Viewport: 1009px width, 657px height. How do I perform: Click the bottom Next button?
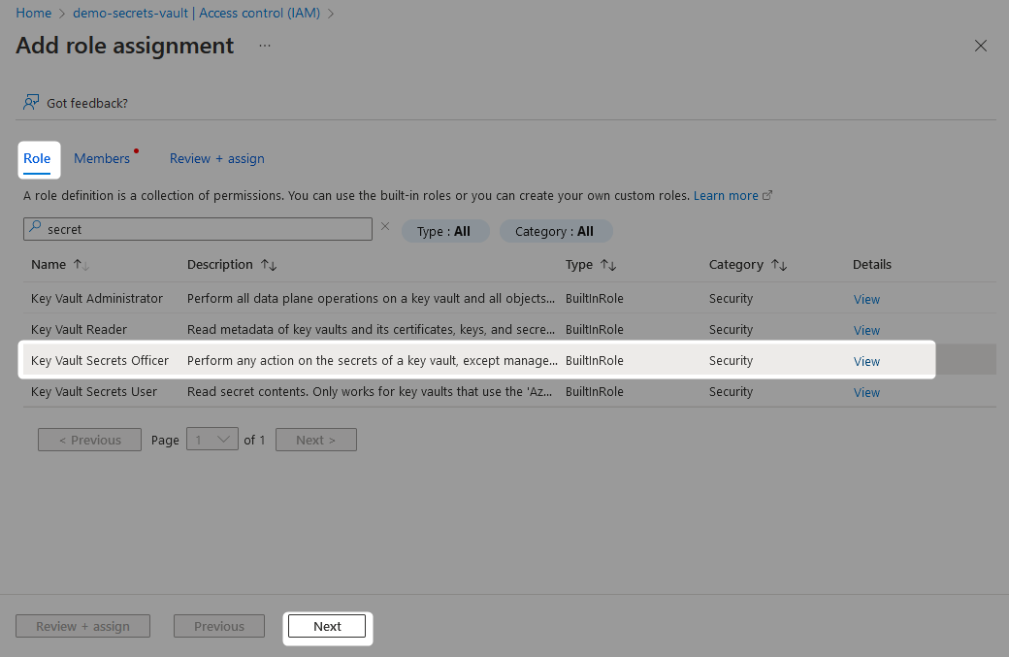(327, 626)
